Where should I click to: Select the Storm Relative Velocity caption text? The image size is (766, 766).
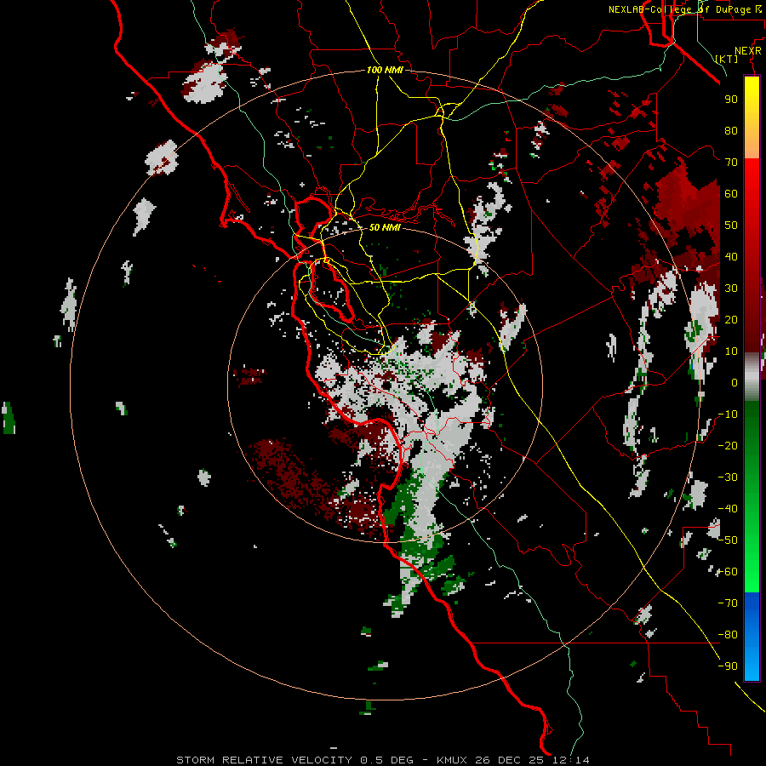pos(382,760)
